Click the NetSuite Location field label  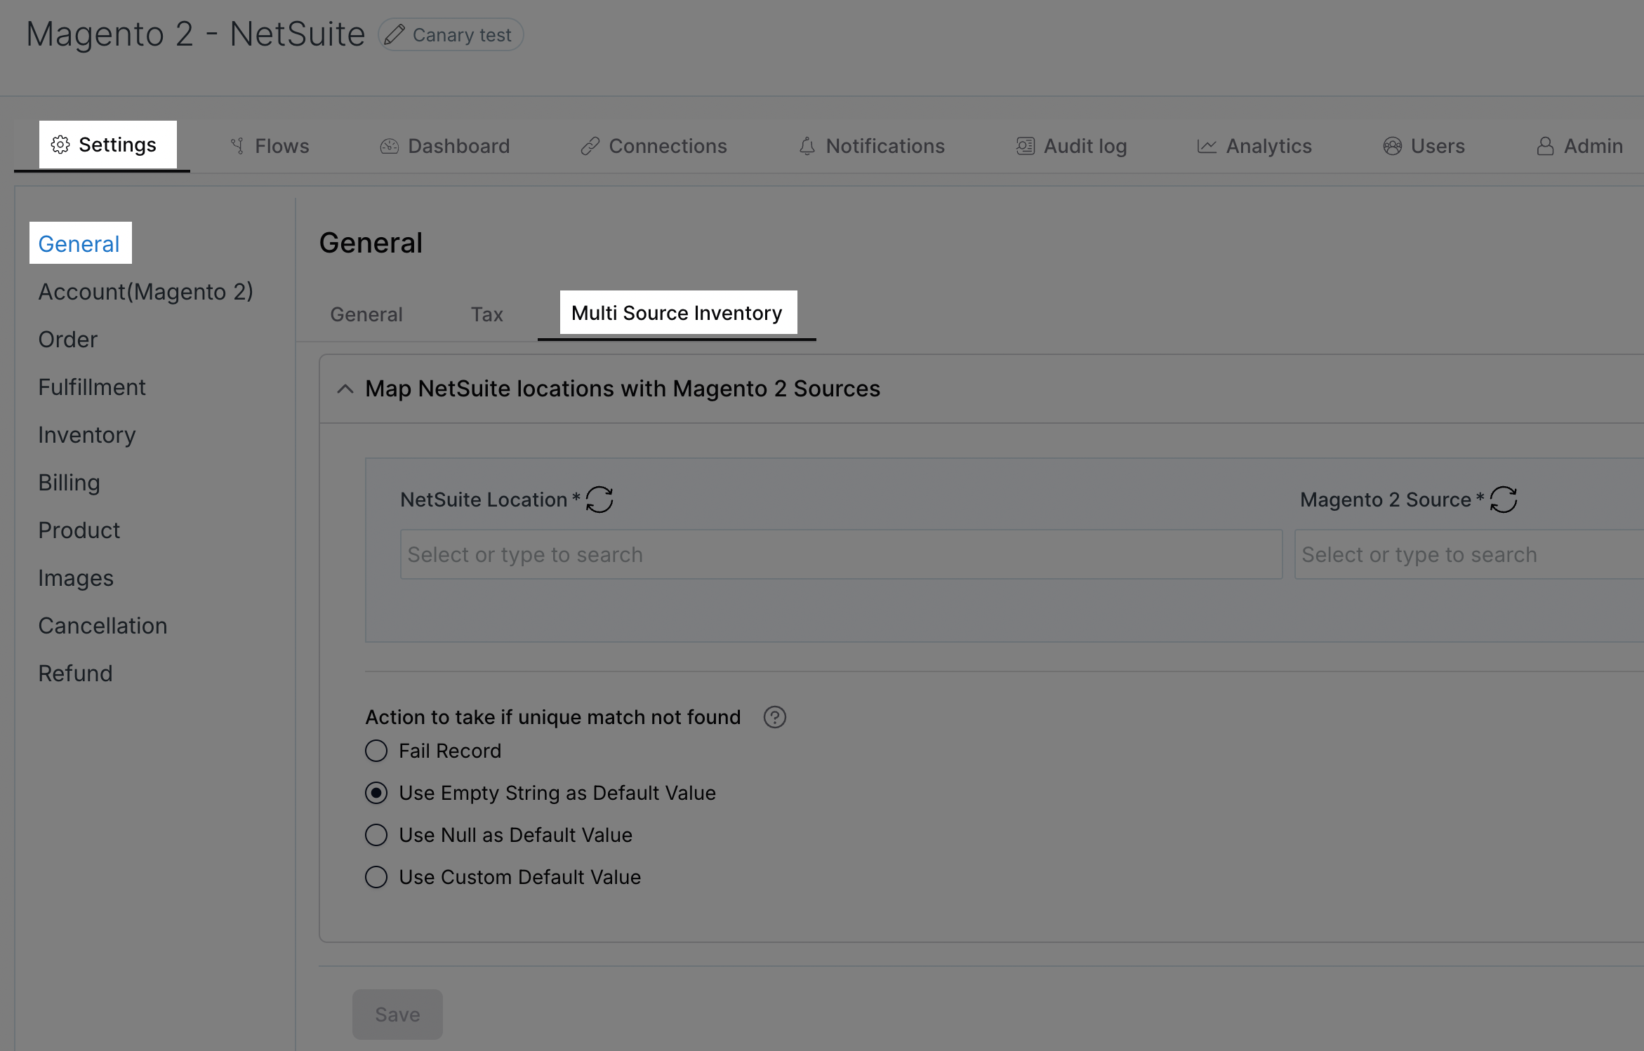click(x=484, y=500)
